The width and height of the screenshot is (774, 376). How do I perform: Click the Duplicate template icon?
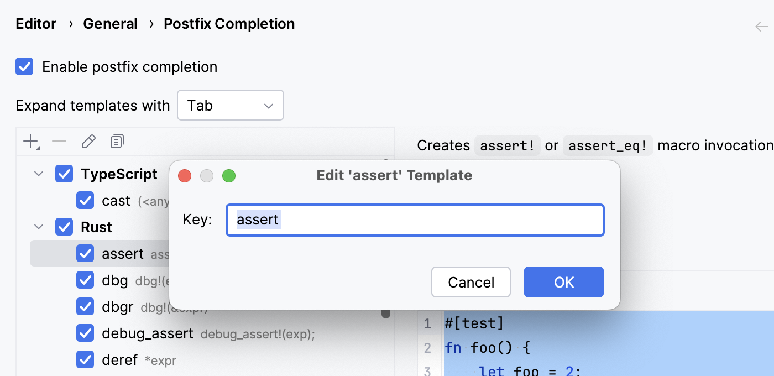117,141
